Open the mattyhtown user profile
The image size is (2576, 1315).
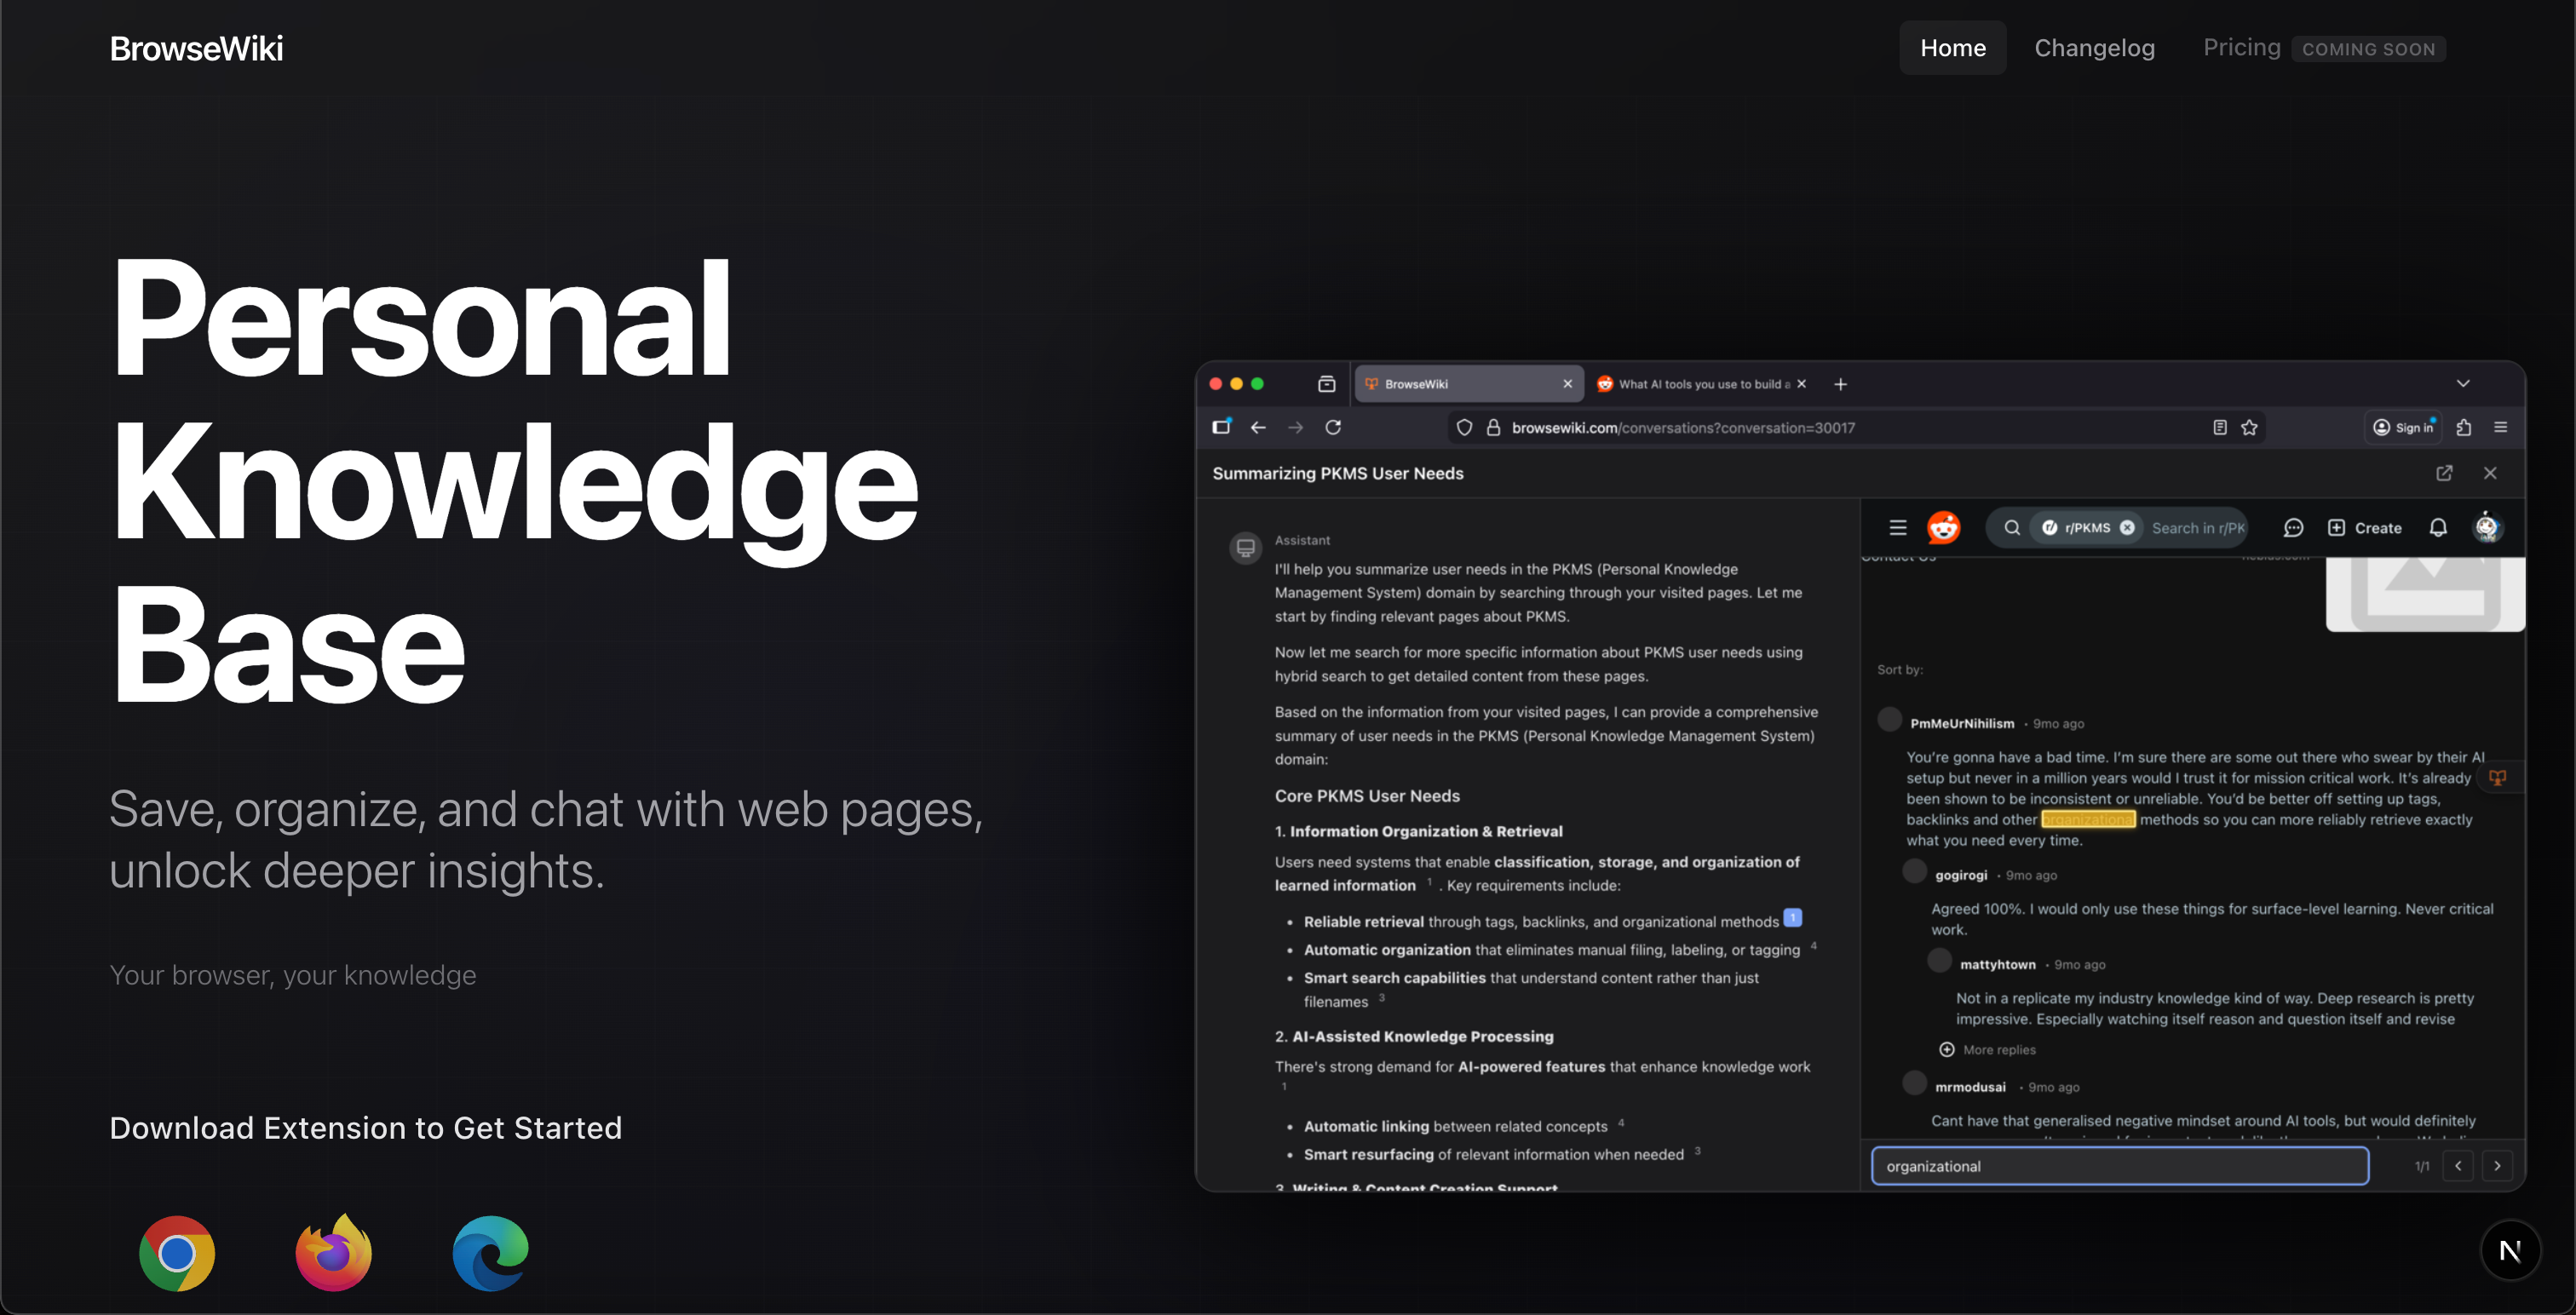(x=1997, y=964)
